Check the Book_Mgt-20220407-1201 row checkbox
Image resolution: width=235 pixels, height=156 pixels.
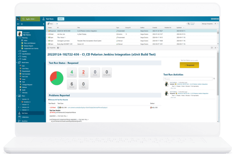point(47,44)
